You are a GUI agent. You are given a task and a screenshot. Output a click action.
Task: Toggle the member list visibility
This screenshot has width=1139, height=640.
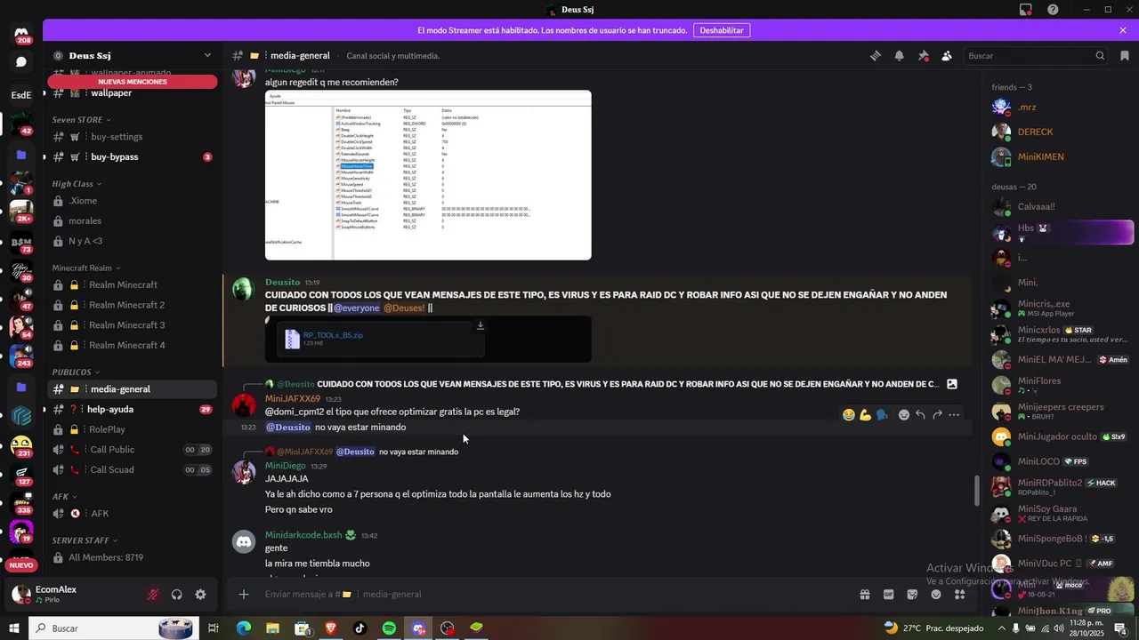coord(947,55)
